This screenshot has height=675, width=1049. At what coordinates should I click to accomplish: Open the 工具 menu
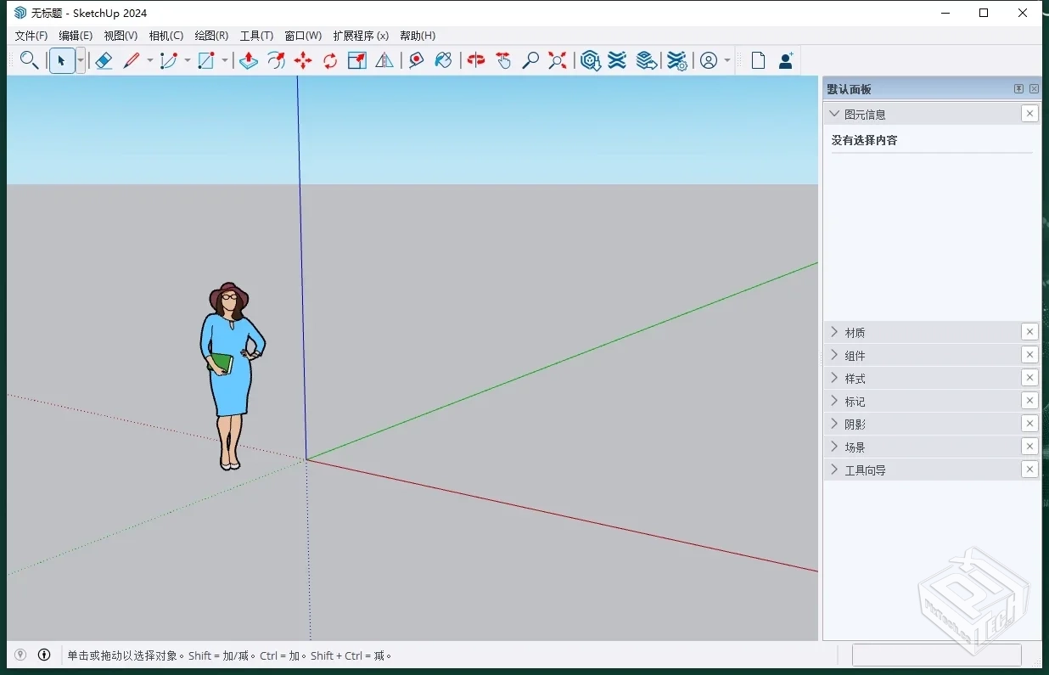click(x=256, y=36)
